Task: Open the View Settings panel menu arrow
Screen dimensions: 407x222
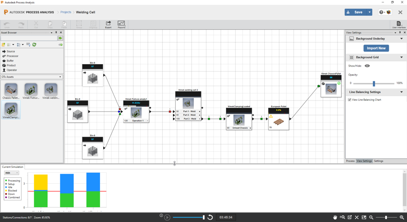Action: [x=396, y=33]
